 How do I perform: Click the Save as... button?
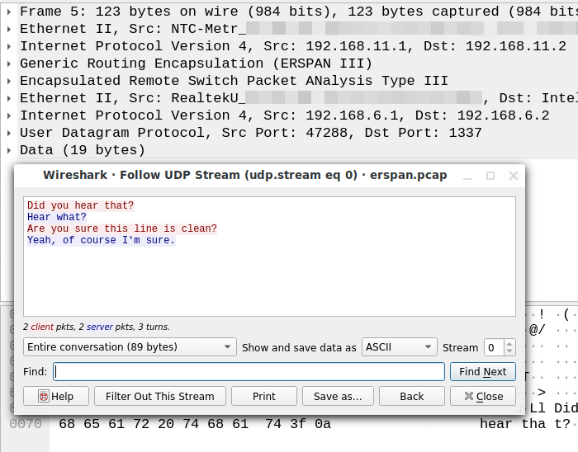click(x=338, y=396)
